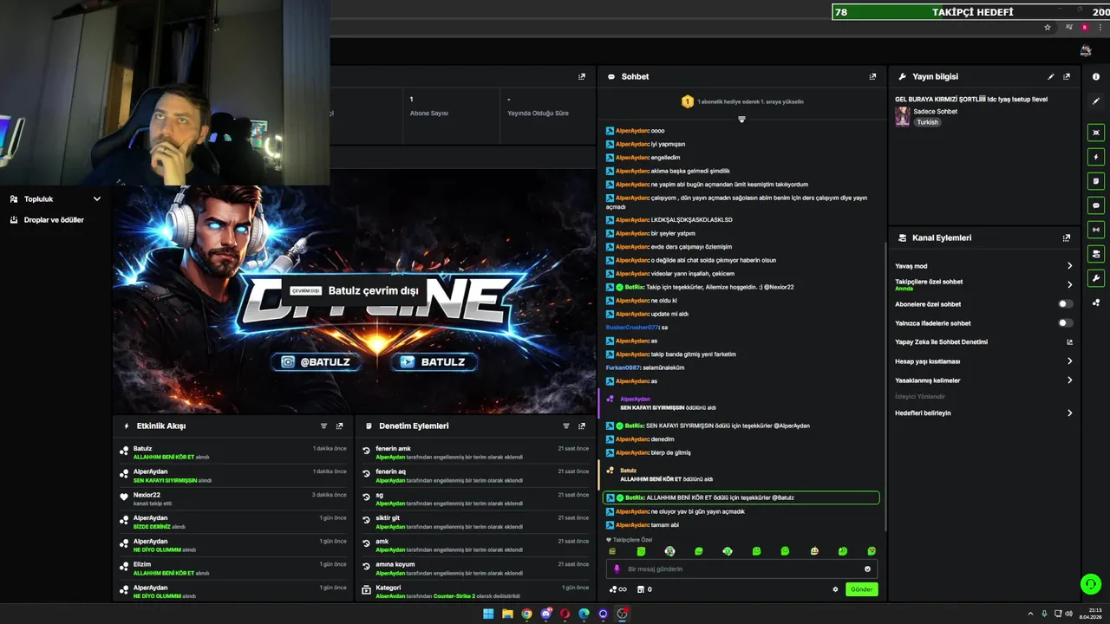Select the Elizim reward event row
The width and height of the screenshot is (1110, 624).
(233, 569)
